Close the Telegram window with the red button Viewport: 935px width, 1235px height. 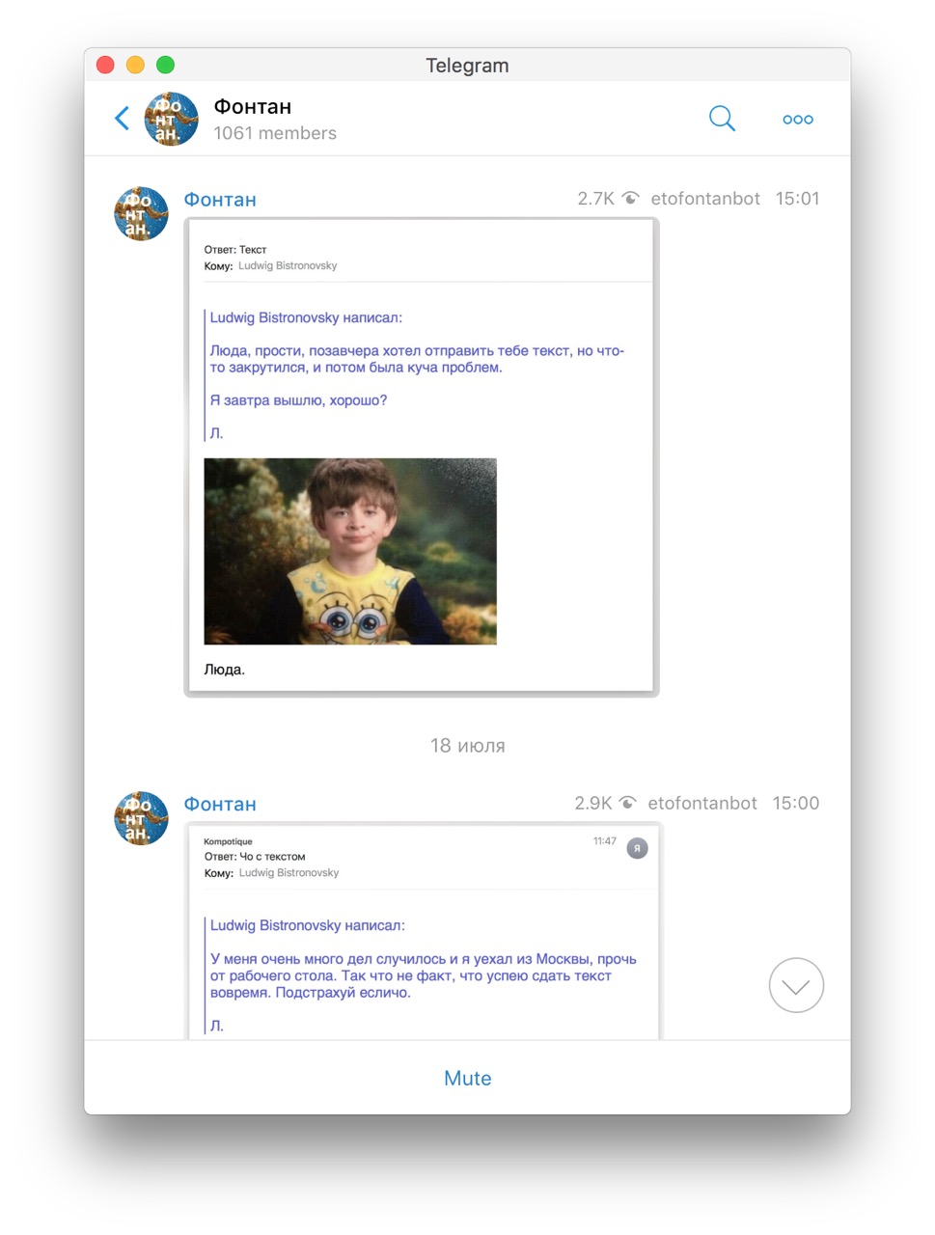[x=106, y=65]
